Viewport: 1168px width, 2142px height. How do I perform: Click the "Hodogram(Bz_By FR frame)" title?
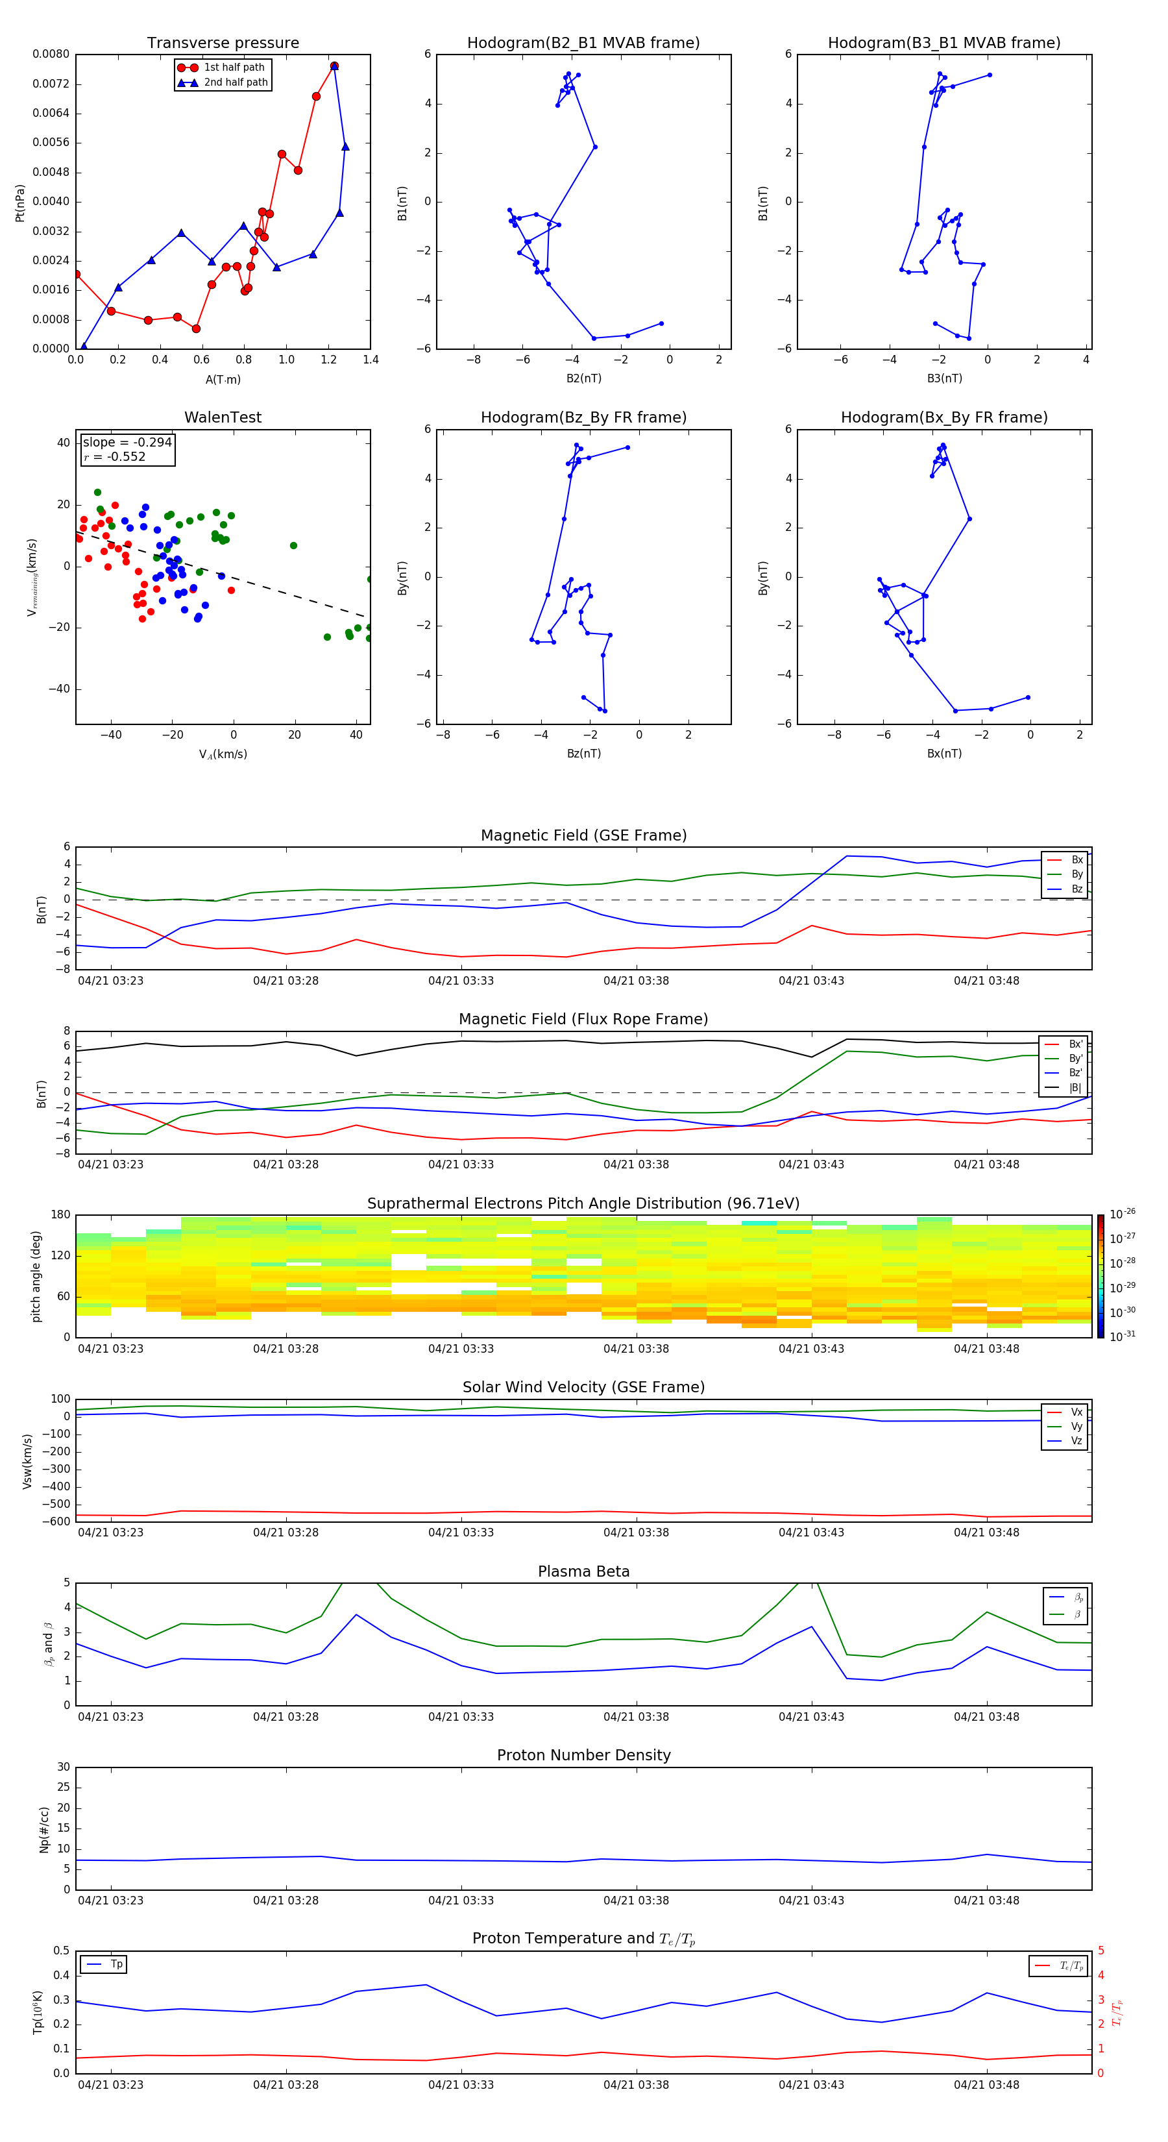pyautogui.click(x=583, y=417)
